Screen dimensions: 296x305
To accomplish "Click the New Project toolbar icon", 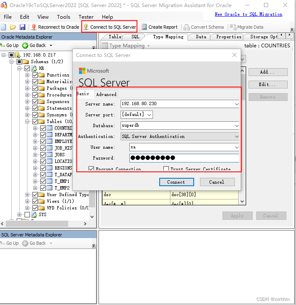I will (3, 27).
